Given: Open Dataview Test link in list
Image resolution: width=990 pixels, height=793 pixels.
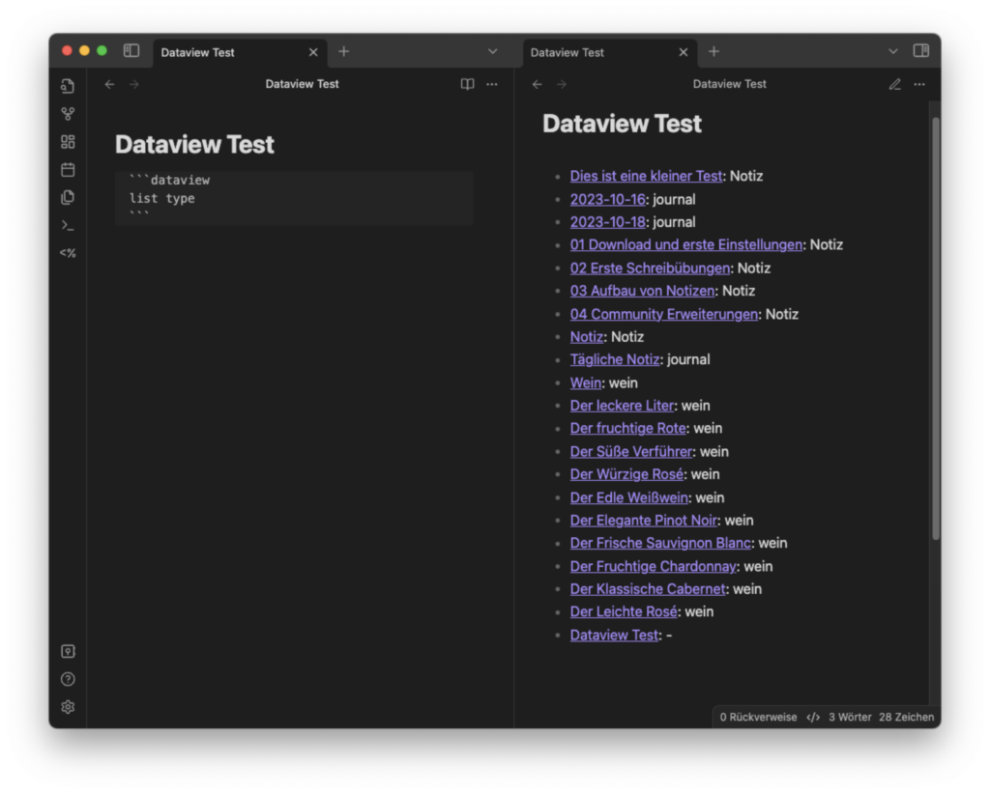Looking at the screenshot, I should (x=614, y=636).
